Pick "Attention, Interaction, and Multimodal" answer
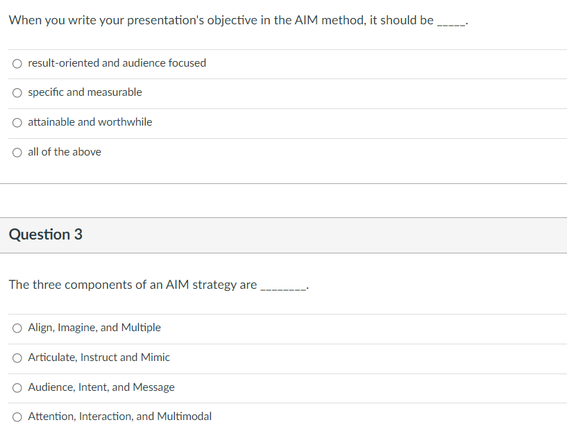This screenshot has width=567, height=436. click(119, 416)
